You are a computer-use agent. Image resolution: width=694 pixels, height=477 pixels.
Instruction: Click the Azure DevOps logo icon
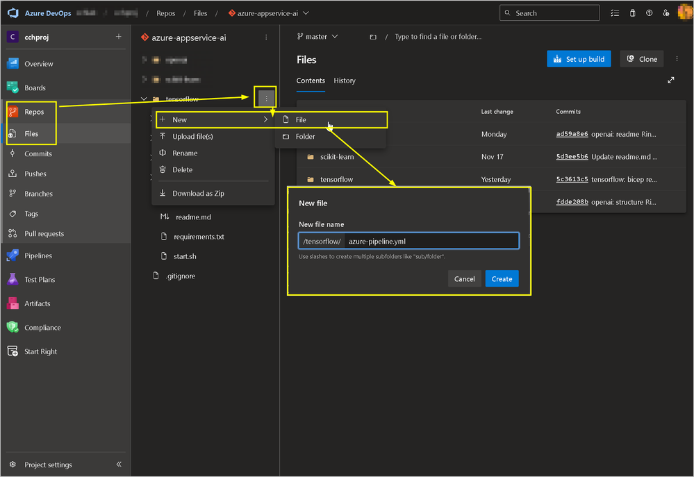point(13,12)
